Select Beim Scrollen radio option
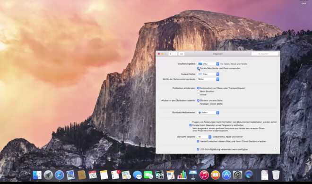The height and width of the screenshot is (184, 312). 198,92
